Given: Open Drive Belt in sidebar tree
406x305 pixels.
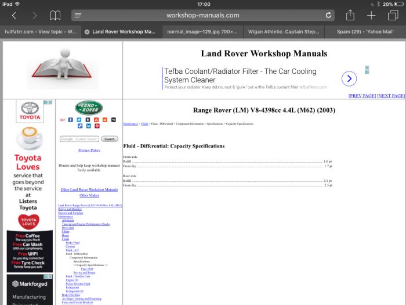Looking at the screenshot, I should click(68, 228).
